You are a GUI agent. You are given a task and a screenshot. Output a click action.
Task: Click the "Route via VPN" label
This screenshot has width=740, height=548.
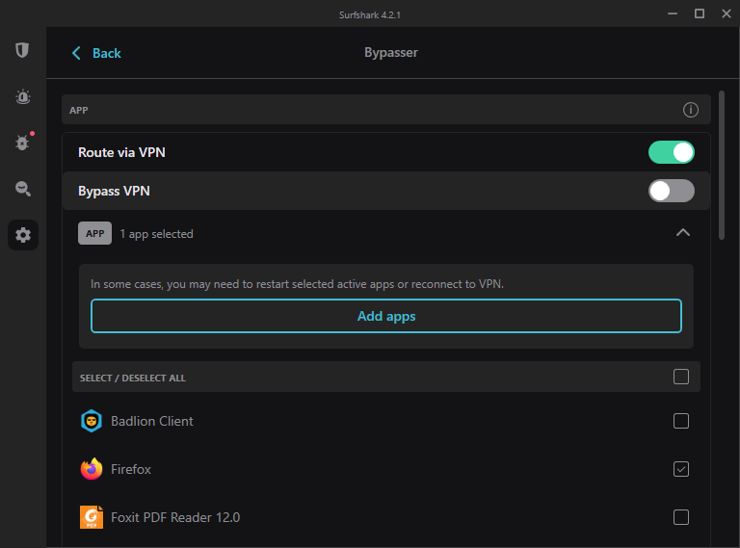[121, 152]
